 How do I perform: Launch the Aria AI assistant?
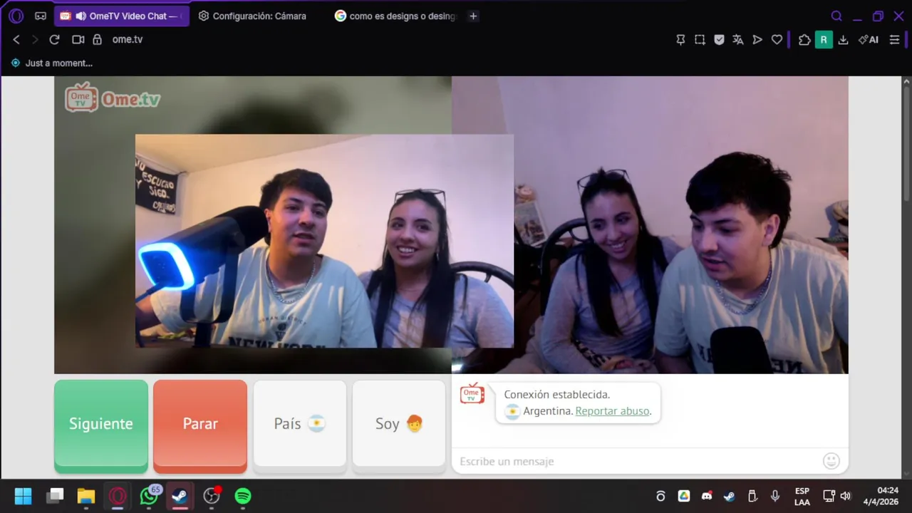[869, 40]
